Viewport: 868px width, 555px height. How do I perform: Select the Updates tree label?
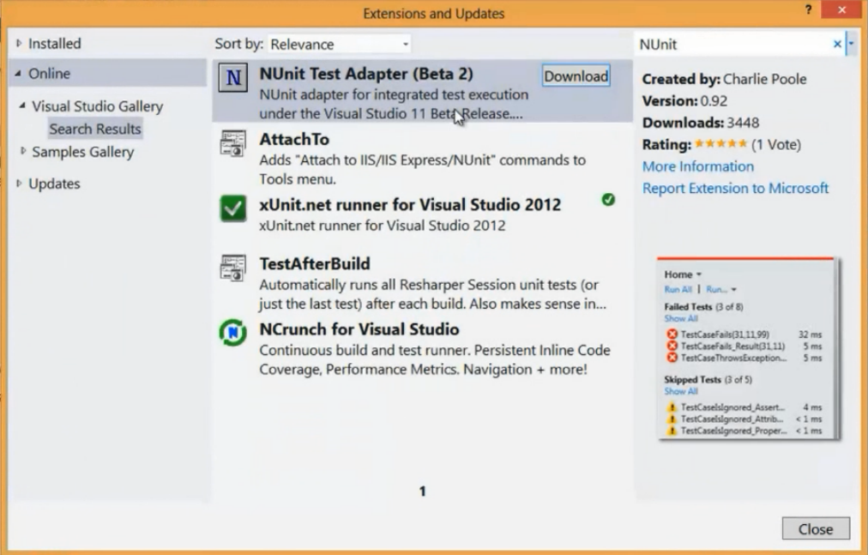coord(54,184)
